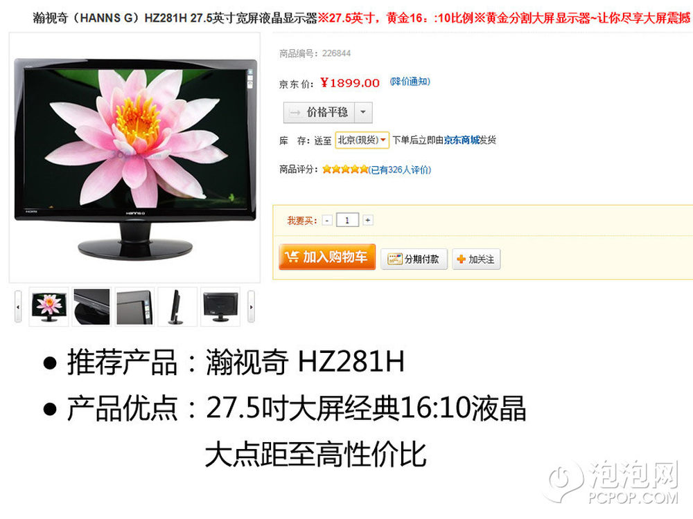The height and width of the screenshot is (519, 693).
Task: Decrease quantity with the minus stepper
Action: tap(327, 220)
